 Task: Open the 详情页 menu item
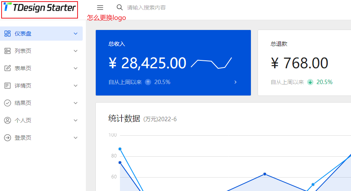[41, 86]
